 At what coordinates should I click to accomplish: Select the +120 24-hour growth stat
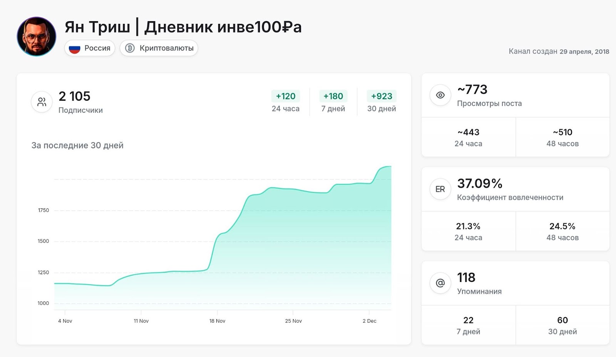click(x=286, y=96)
